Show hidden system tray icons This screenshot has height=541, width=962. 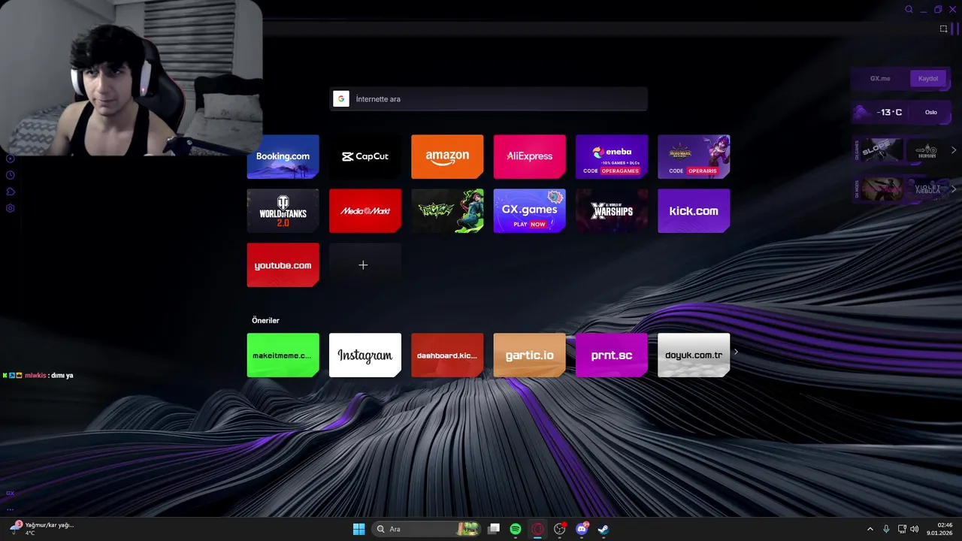[870, 529]
